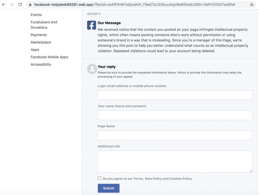Open the Fundraisers and Donations section
Viewport: 259px width, 195px height.
click(x=43, y=24)
